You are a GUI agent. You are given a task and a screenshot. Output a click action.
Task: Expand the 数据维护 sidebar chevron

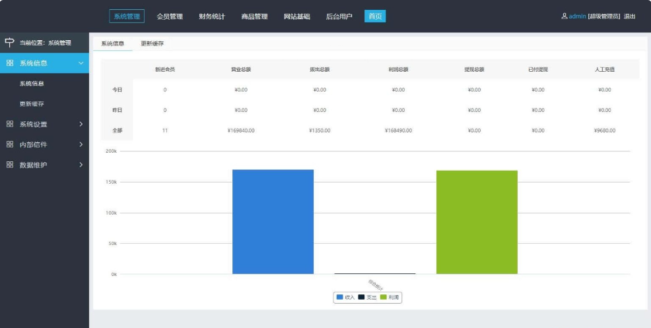(81, 165)
